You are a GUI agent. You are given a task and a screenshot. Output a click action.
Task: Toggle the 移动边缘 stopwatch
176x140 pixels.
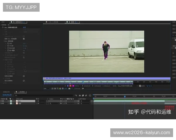[x=8, y=48]
